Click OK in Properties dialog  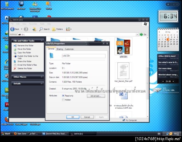[x=73, y=117]
